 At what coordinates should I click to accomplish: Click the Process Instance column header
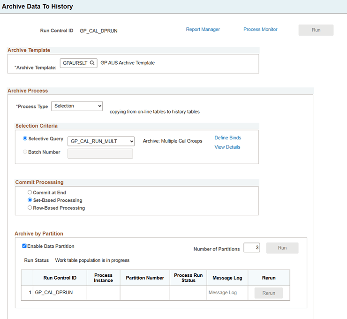(103, 278)
